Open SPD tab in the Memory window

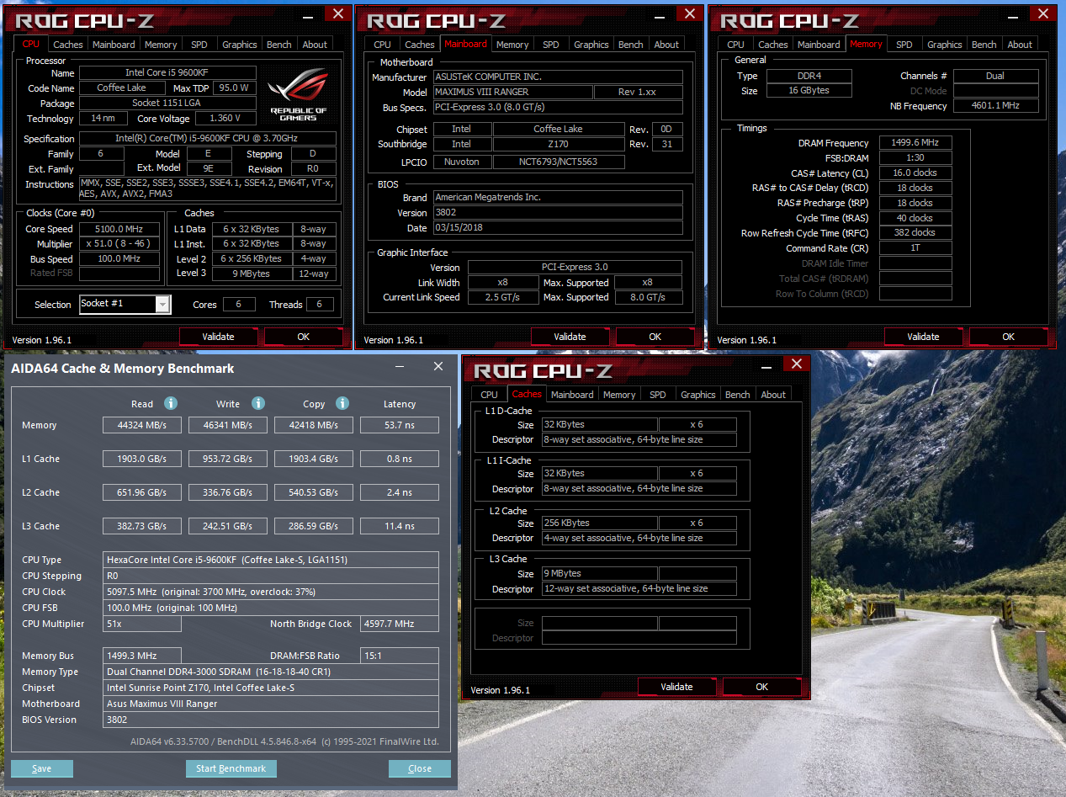point(904,45)
